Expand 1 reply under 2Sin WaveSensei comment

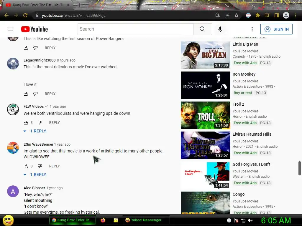(x=35, y=175)
